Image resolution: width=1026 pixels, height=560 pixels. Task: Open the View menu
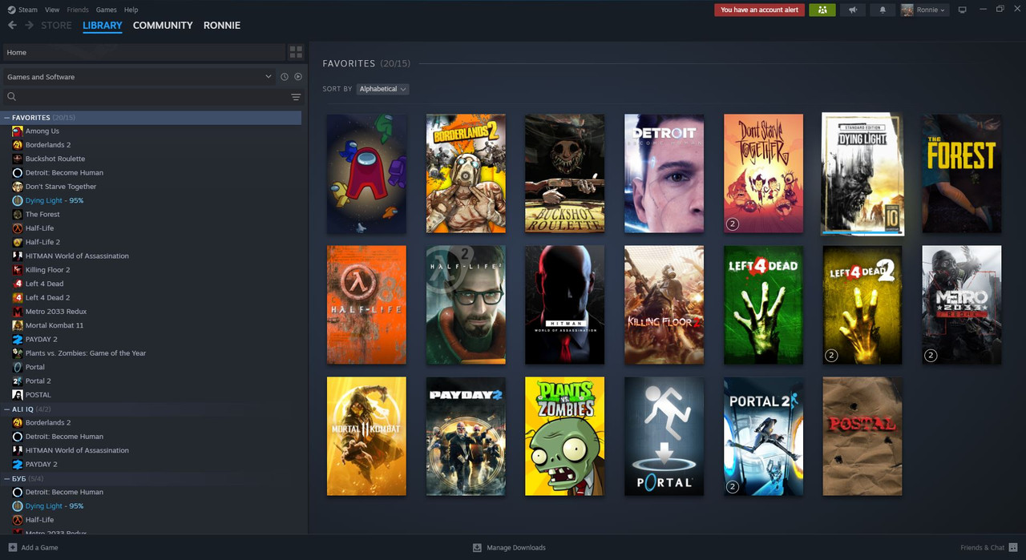tap(52, 10)
